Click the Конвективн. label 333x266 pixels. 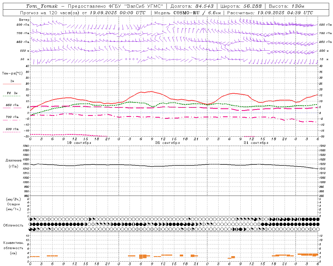(x=14, y=243)
